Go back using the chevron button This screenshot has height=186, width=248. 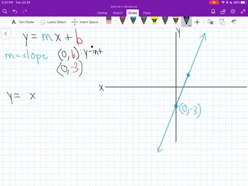(6, 34)
